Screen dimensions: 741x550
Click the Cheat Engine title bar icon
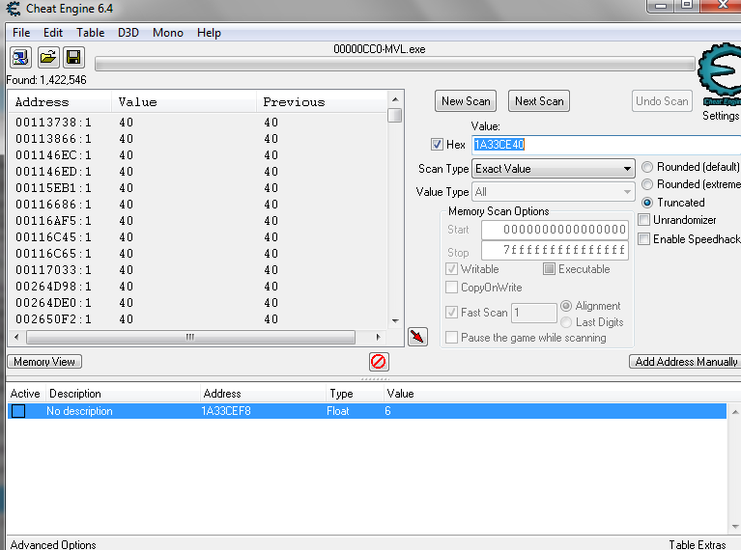coord(14,10)
